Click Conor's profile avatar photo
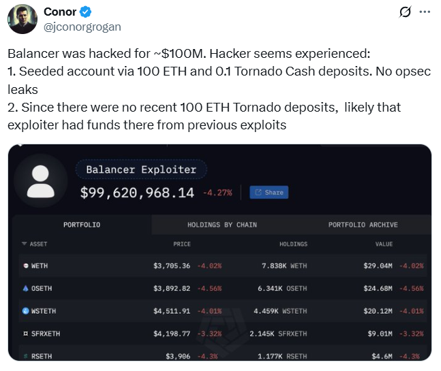The width and height of the screenshot is (441, 371). 22,18
